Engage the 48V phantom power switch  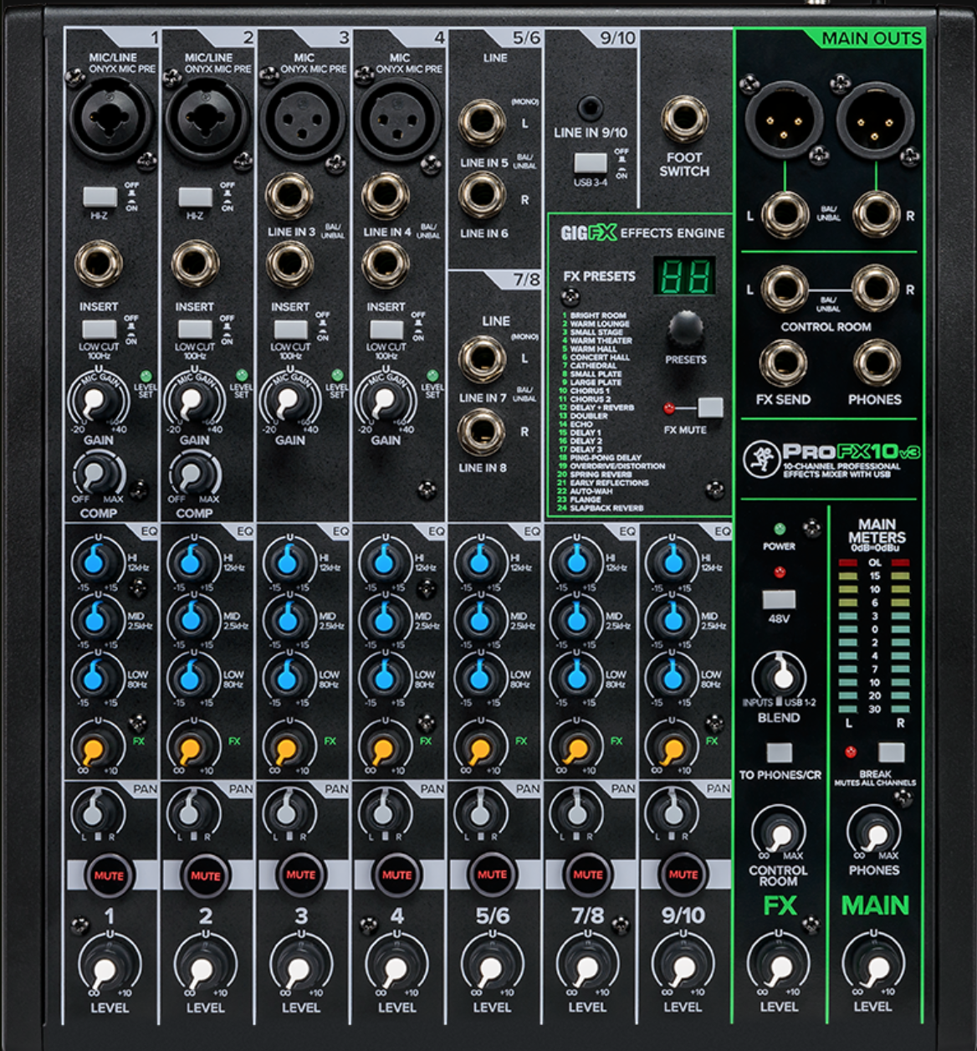pyautogui.click(x=779, y=601)
